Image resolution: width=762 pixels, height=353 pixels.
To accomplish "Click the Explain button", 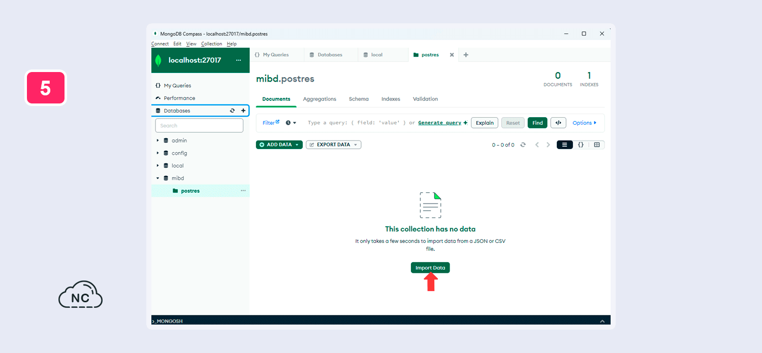I will (485, 123).
